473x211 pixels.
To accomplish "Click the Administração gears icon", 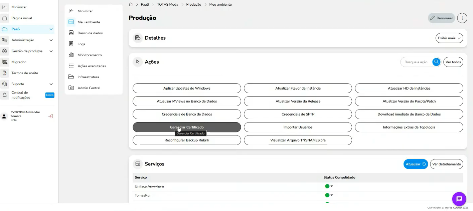I will (x=5, y=40).
